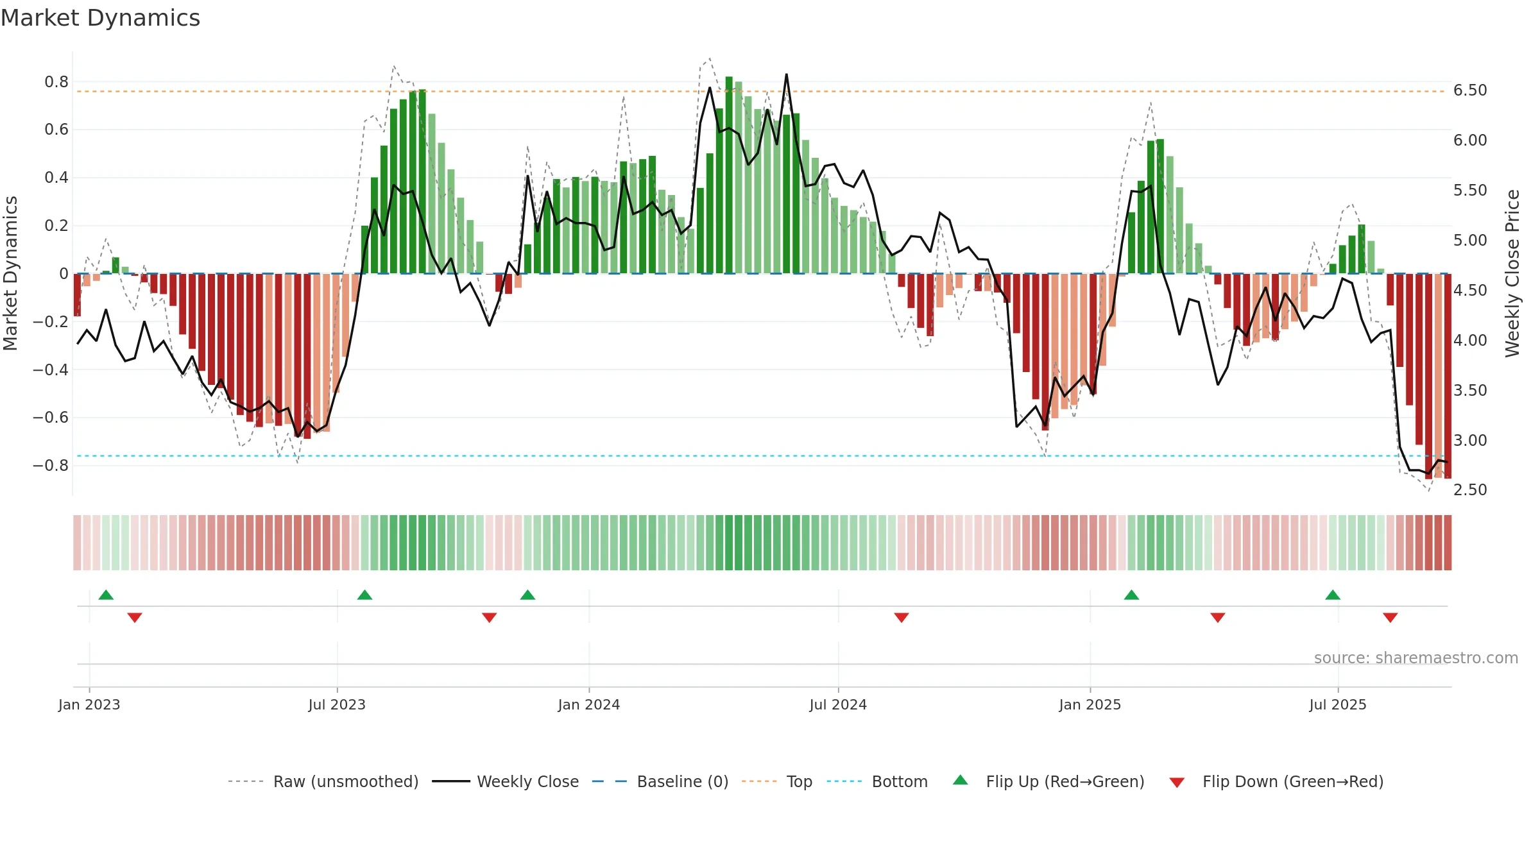Toggle Flip Up (Red→Green) legend entry
The height and width of the screenshot is (866, 1540).
click(1048, 781)
